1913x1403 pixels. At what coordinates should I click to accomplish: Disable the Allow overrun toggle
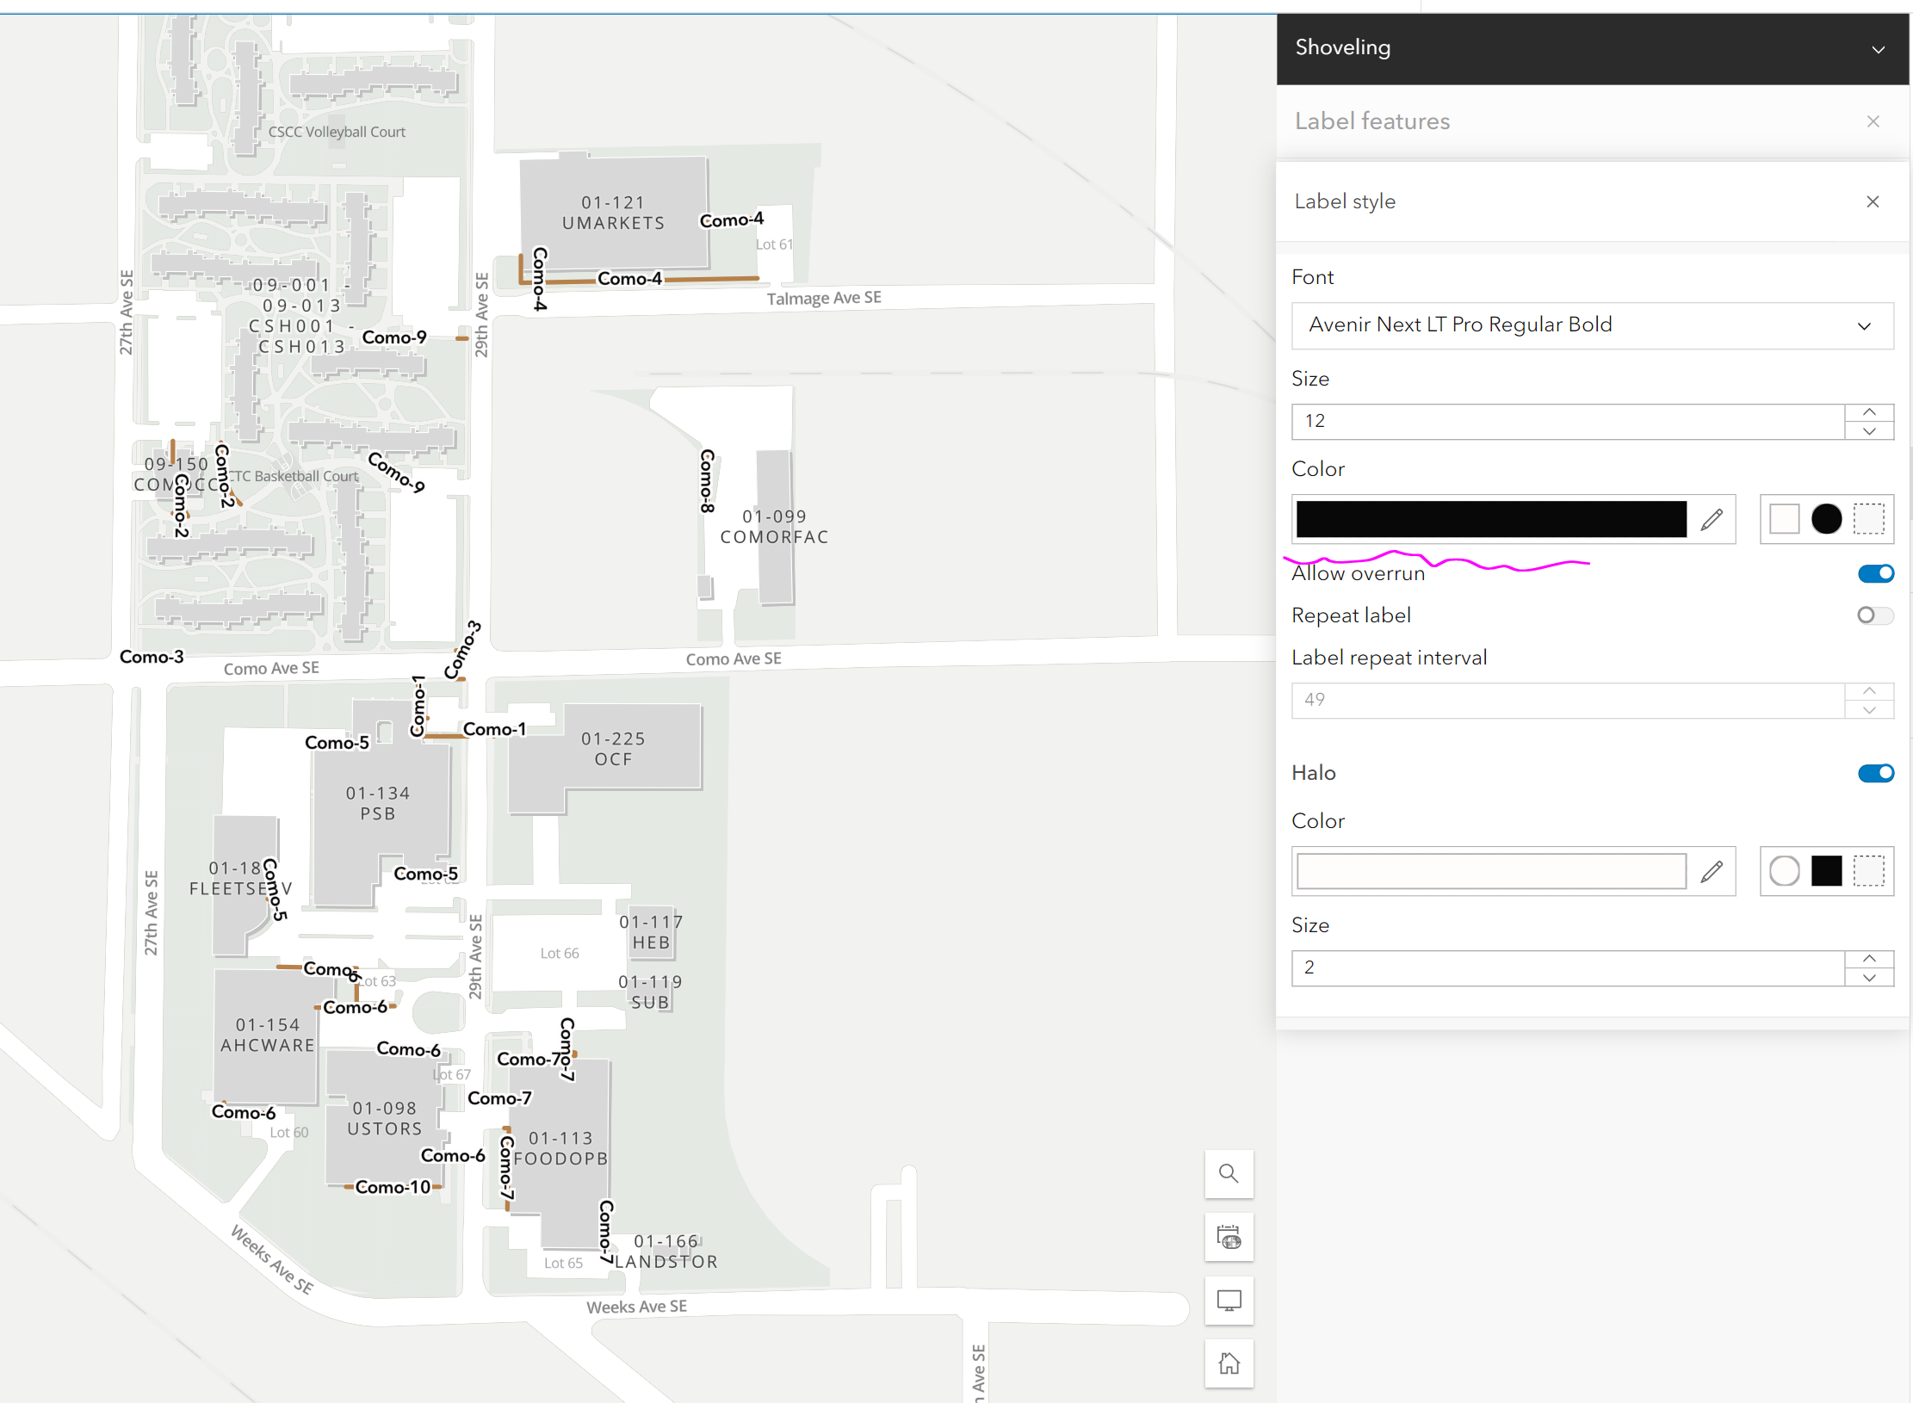(1876, 573)
